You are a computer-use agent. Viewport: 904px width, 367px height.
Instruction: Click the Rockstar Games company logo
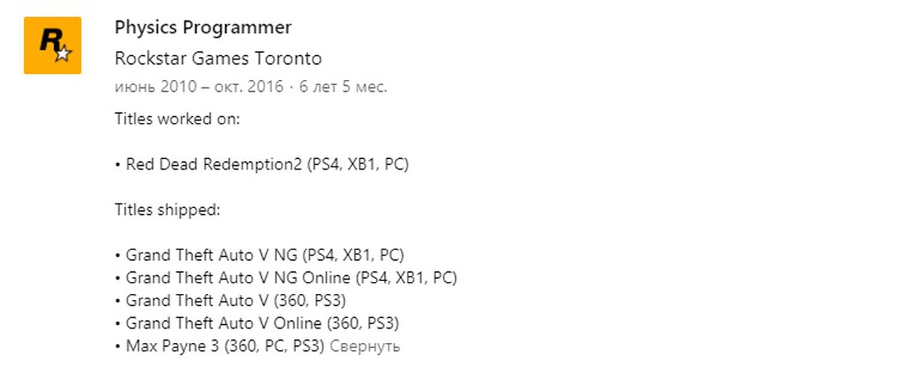51,45
